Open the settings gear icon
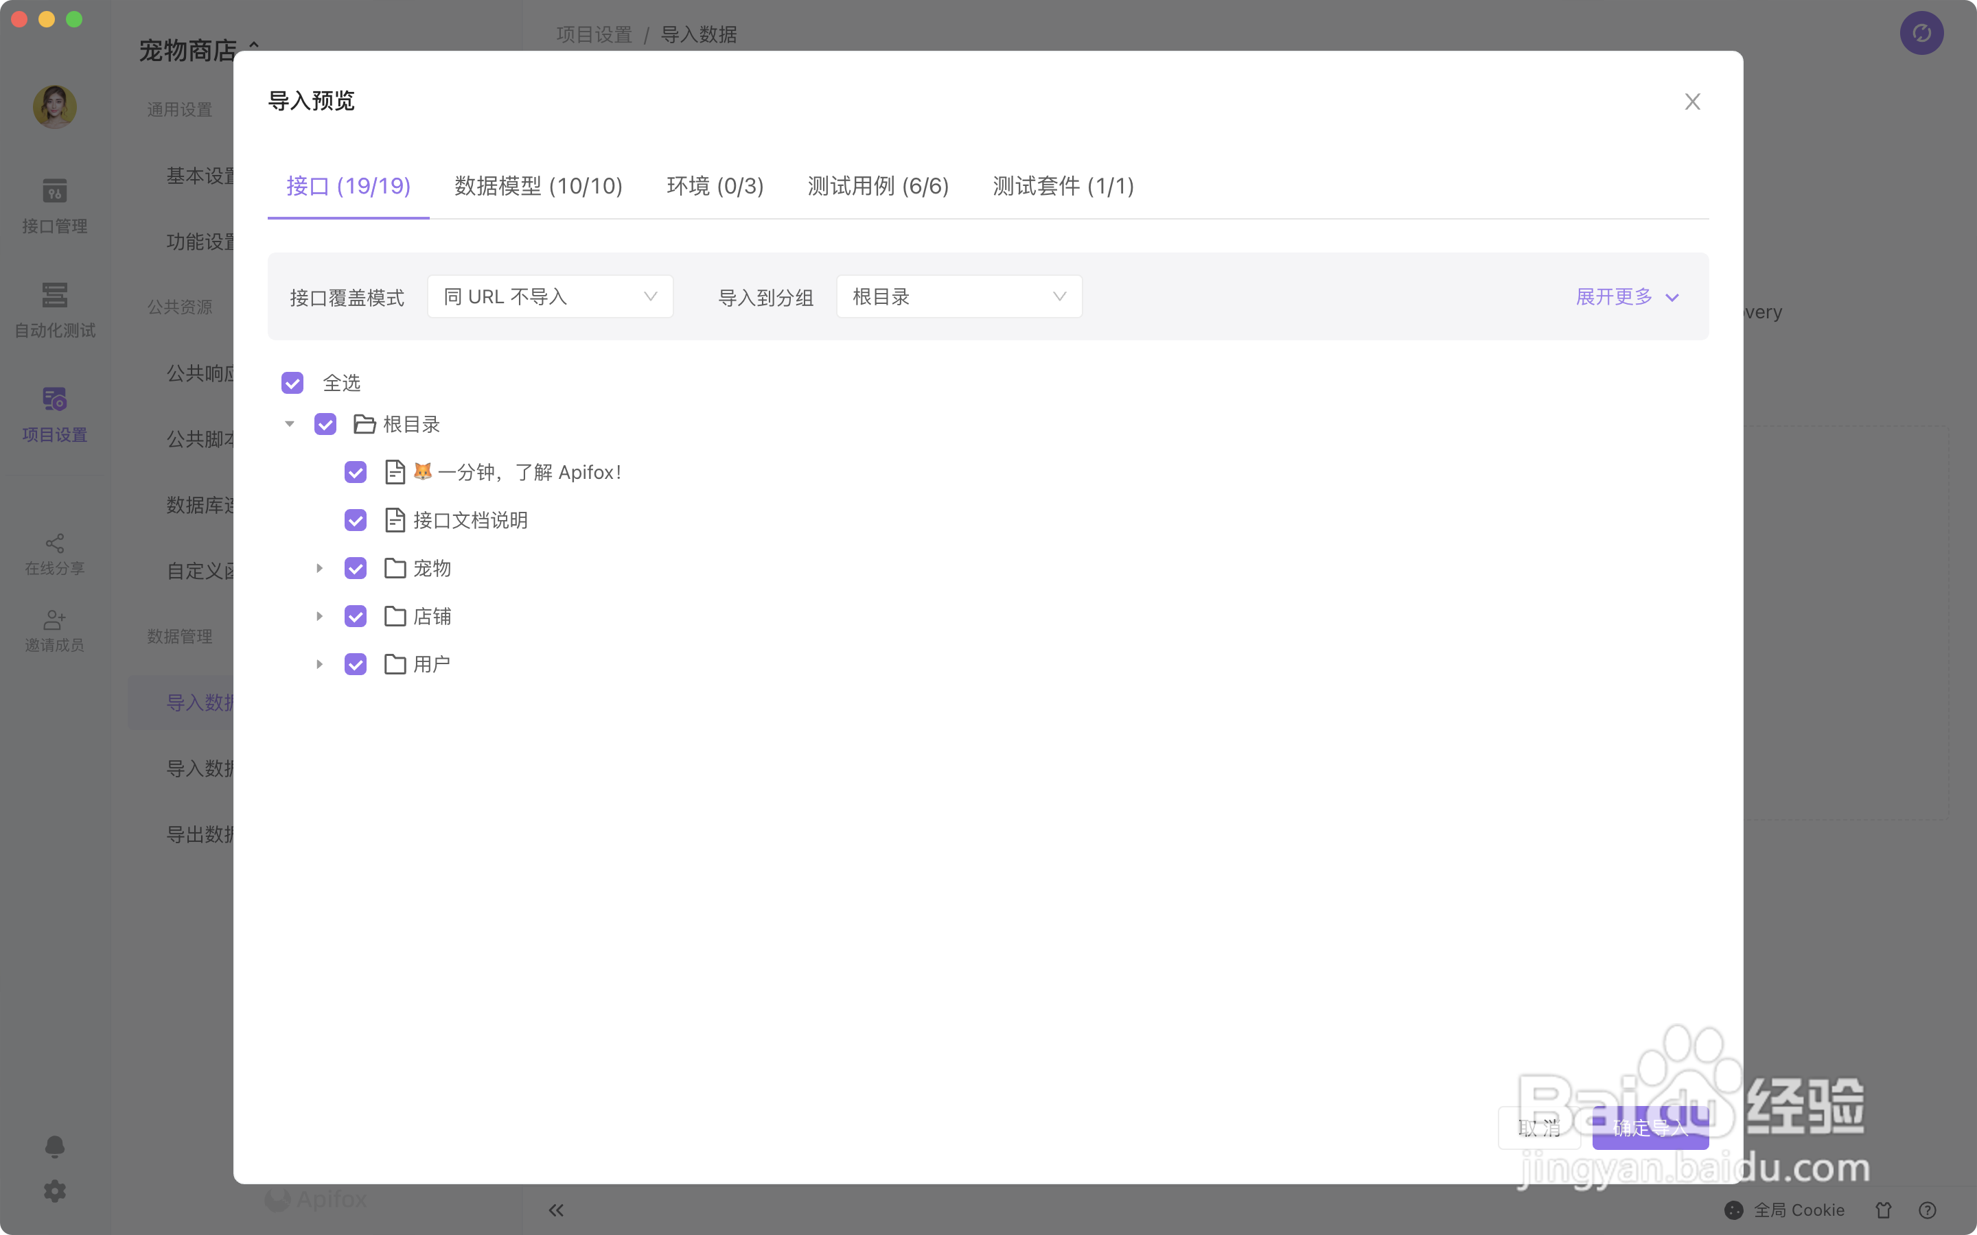 [x=55, y=1191]
